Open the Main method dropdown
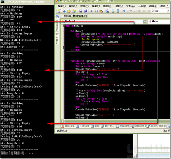This screenshot has width=171, height=159. click(159, 21)
